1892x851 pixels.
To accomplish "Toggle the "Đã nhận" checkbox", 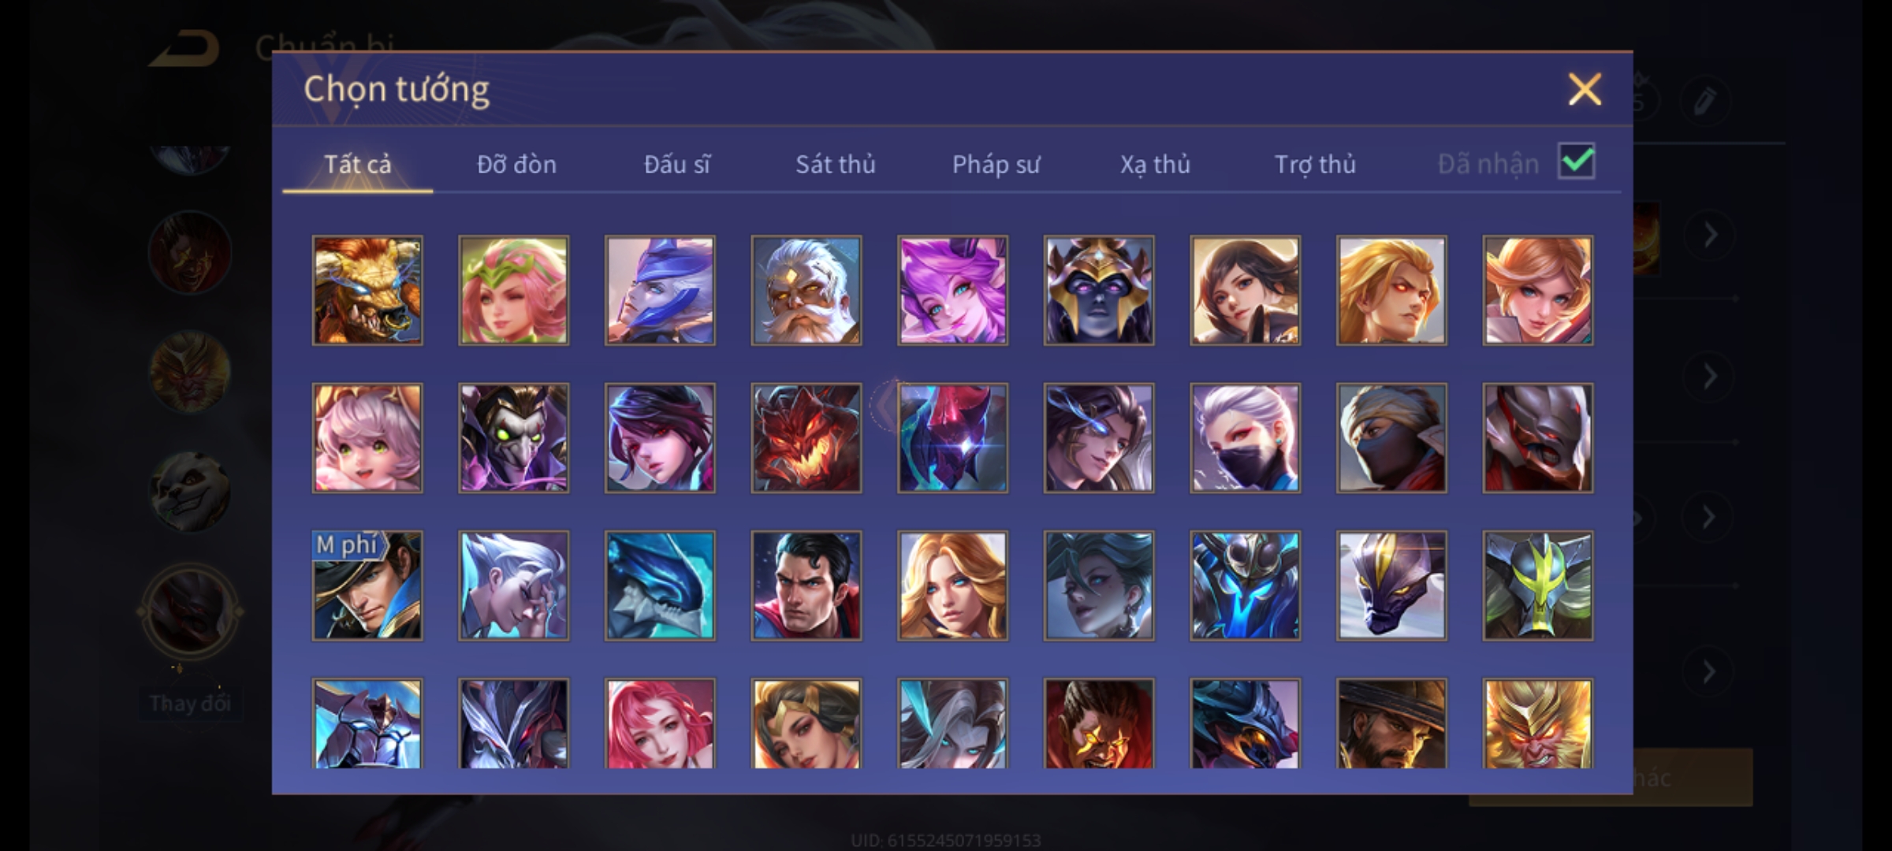I will pyautogui.click(x=1576, y=162).
